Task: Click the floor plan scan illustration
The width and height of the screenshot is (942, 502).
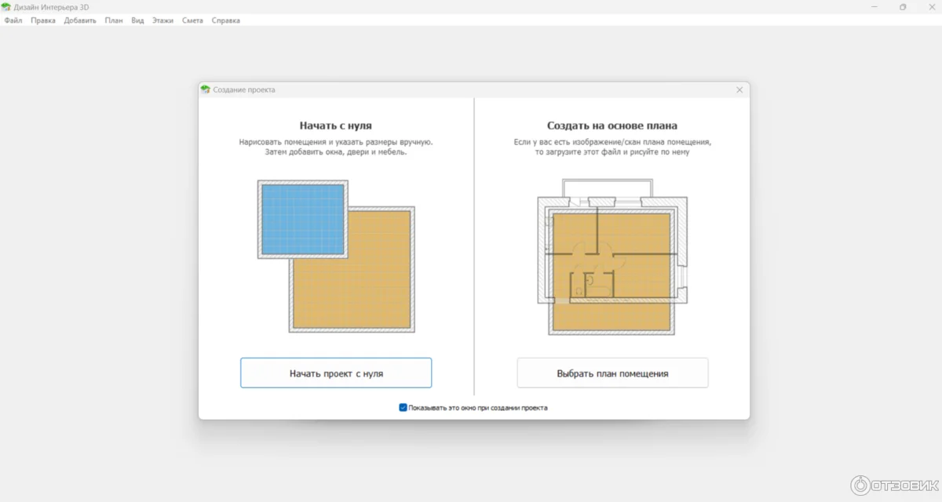Action: point(612,256)
